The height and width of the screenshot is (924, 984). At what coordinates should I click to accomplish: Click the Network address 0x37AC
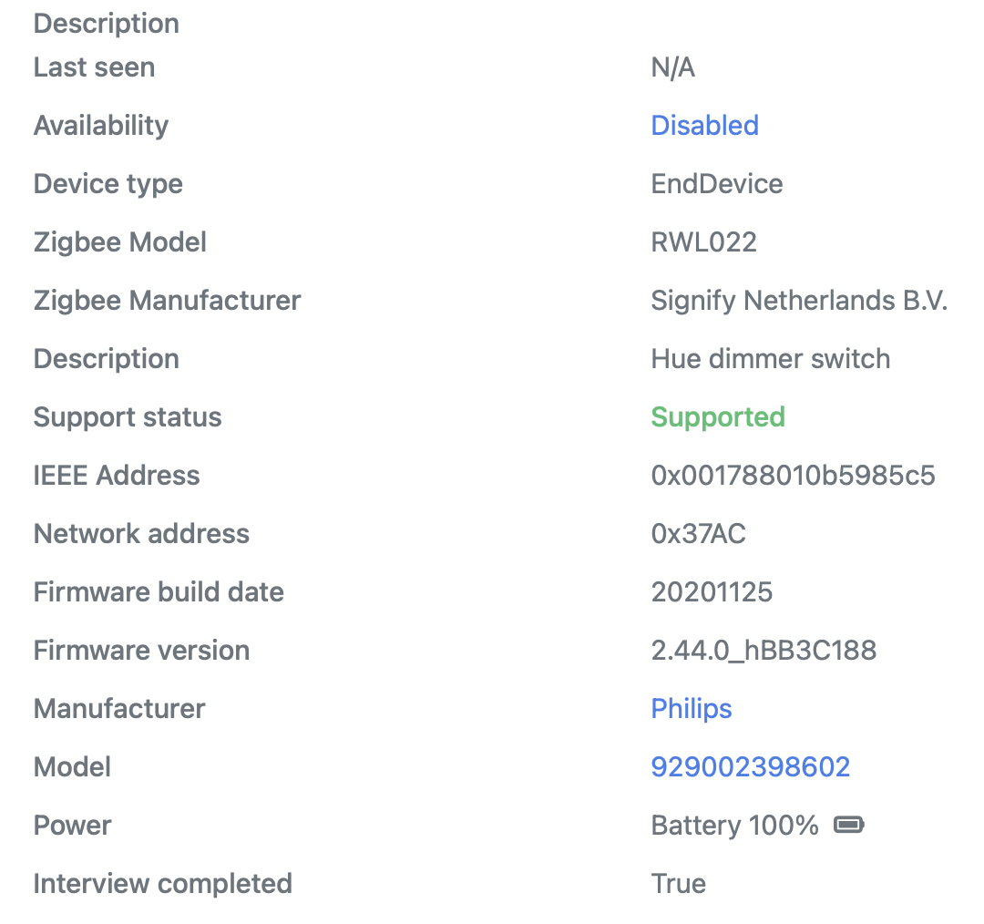pos(698,533)
